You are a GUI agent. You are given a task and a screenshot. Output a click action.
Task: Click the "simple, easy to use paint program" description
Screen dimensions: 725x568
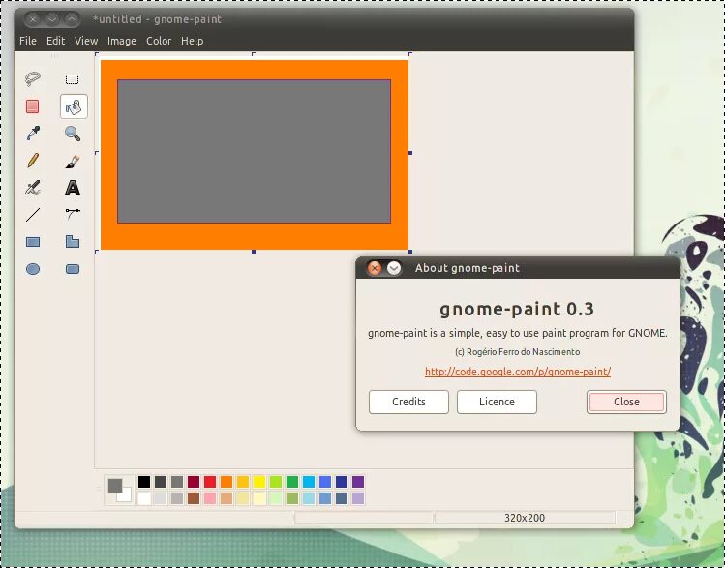[518, 333]
